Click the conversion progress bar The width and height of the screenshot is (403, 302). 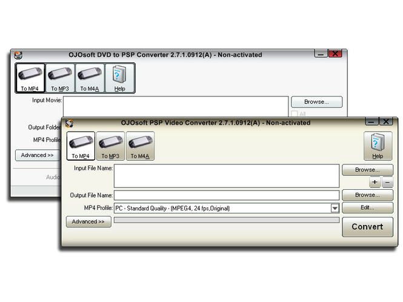(227, 220)
